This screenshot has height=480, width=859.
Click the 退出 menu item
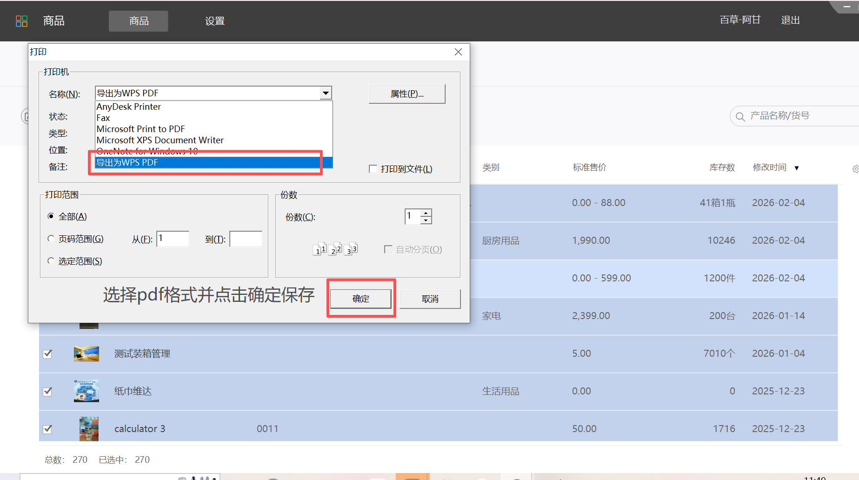pyautogui.click(x=790, y=20)
